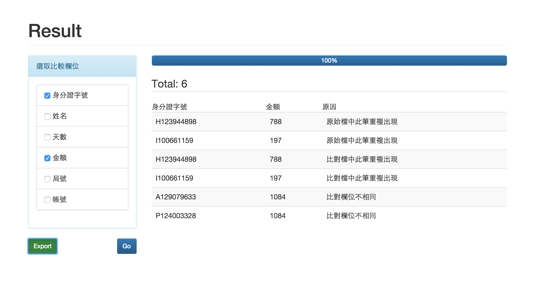Click 原始檔中此筆重複出現 reason beside amount 788
Screen dimensions: 535x294
362,122
